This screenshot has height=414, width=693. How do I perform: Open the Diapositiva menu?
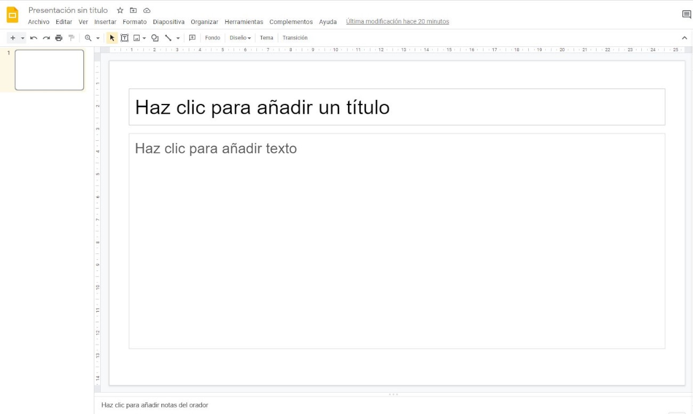[168, 22]
